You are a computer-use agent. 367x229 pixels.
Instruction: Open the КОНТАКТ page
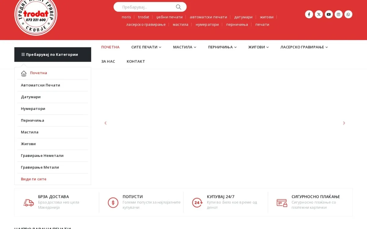[136, 61]
